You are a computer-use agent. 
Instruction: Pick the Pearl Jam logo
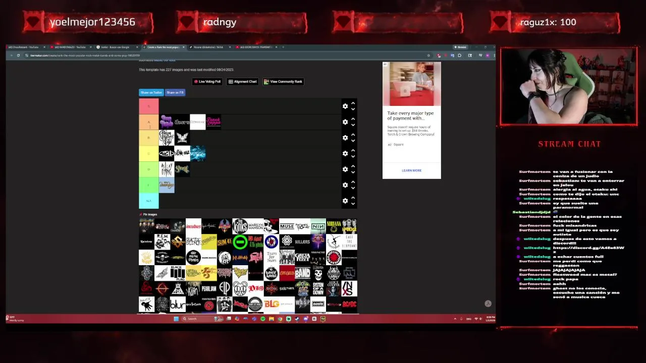(x=209, y=289)
